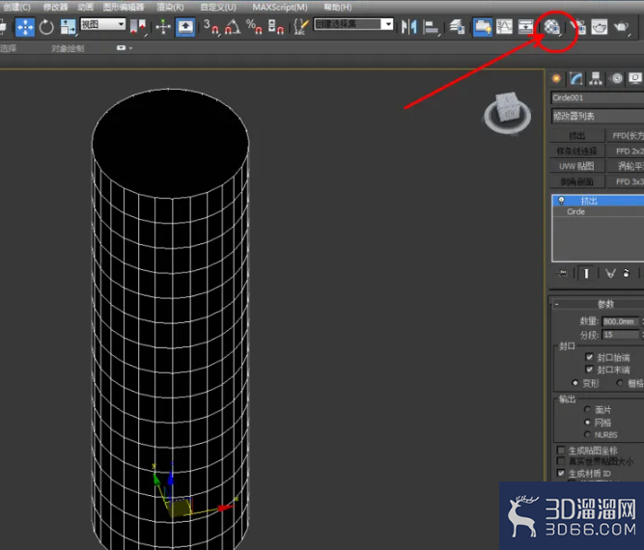This screenshot has height=550, width=644.
Task: Open the Render Setup icon
Action: tap(579, 27)
